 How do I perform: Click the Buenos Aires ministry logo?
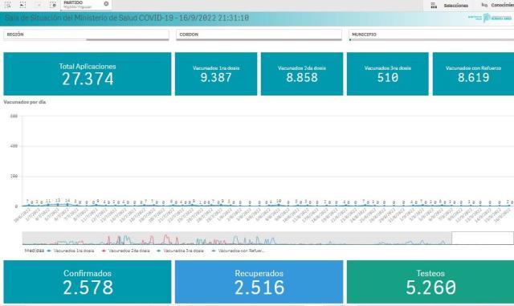pyautogui.click(x=490, y=18)
